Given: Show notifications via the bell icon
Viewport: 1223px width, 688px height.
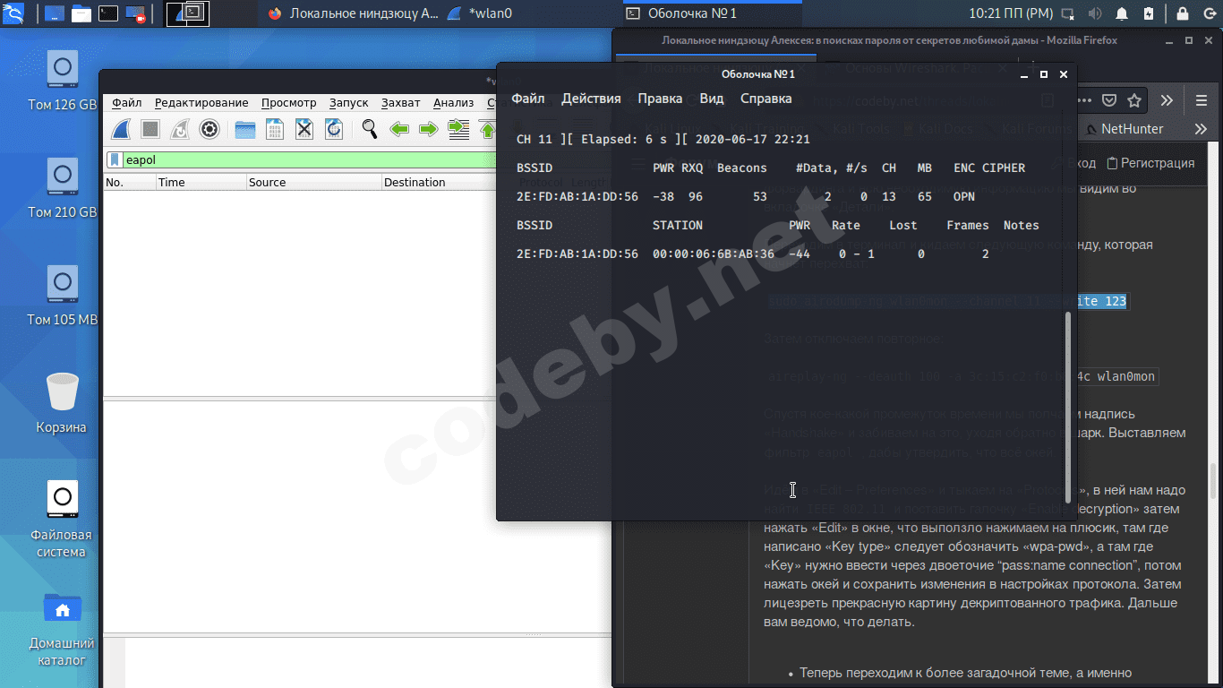Looking at the screenshot, I should point(1122,13).
